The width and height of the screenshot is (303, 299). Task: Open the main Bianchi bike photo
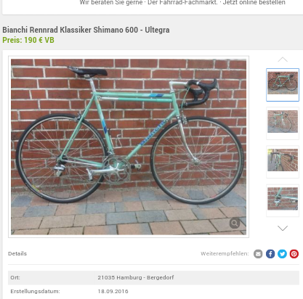pos(129,147)
